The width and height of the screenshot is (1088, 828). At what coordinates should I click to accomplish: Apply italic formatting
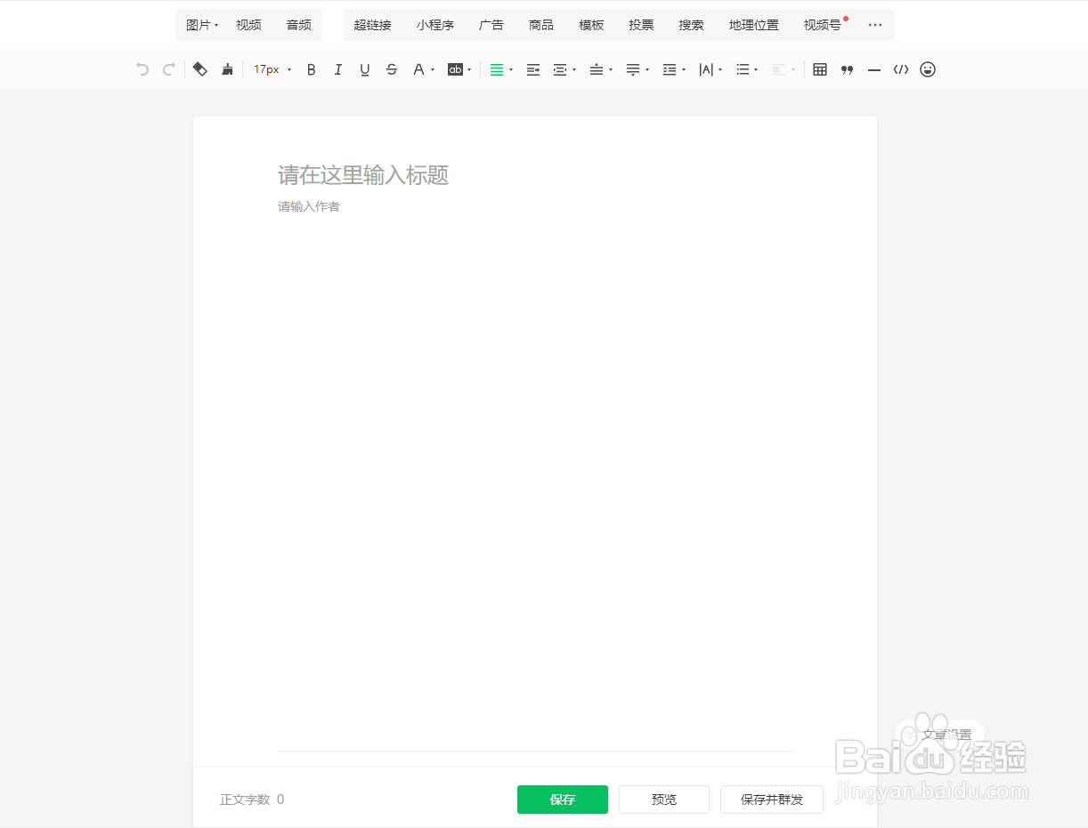(337, 68)
